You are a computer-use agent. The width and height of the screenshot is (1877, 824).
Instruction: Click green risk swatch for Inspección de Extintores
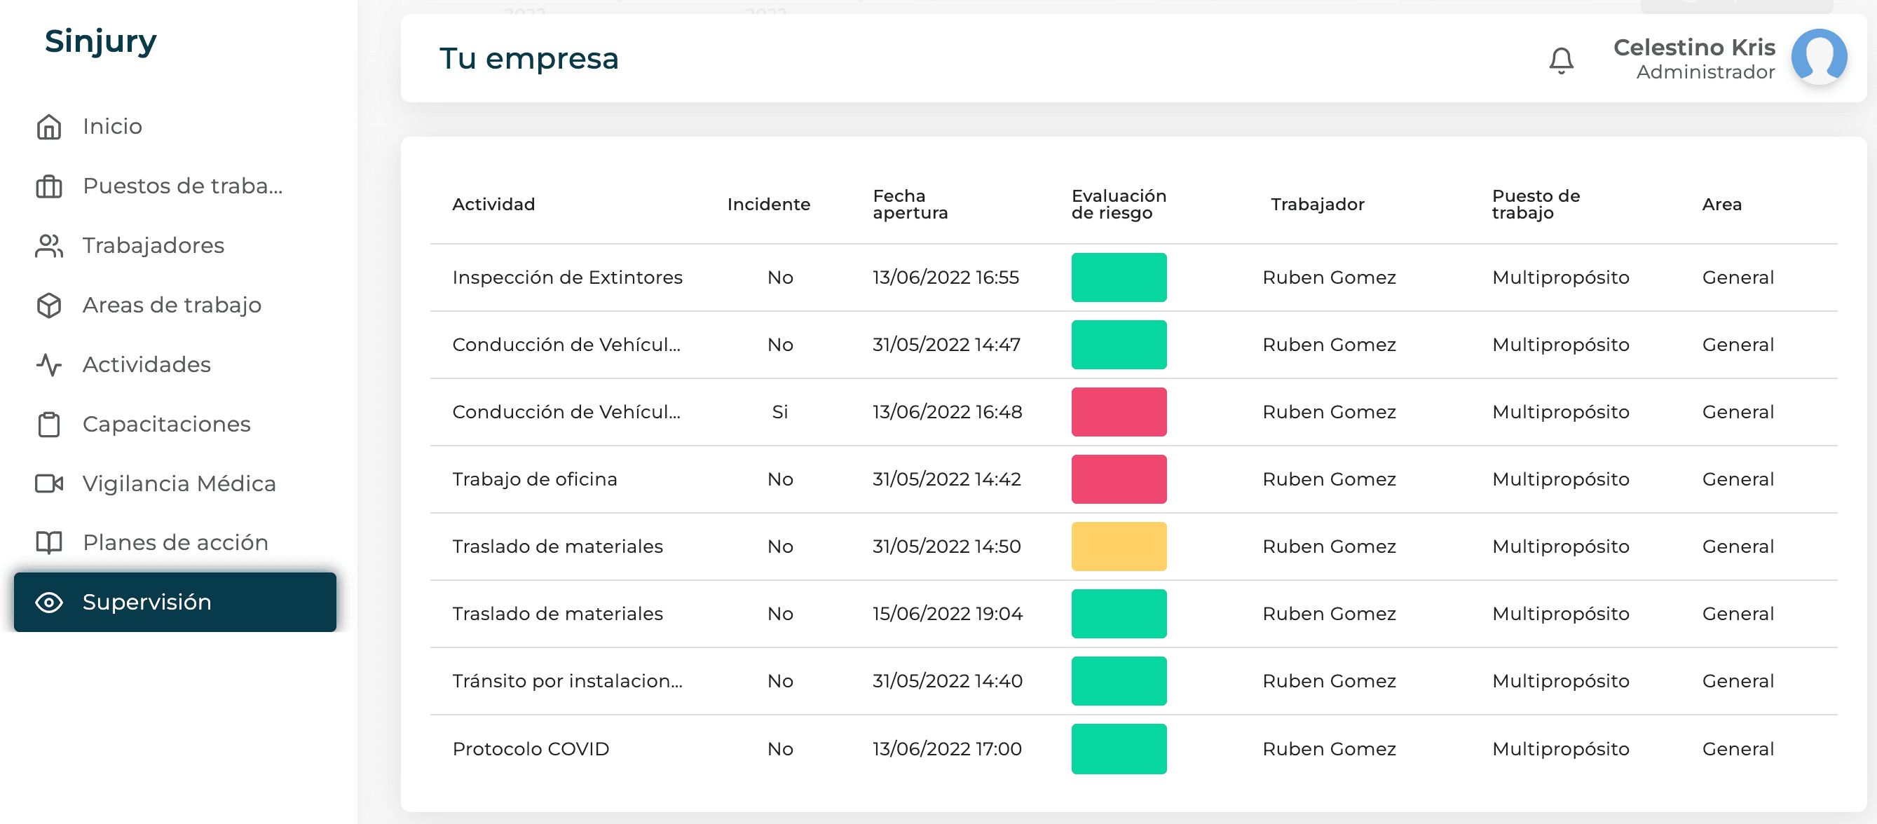coord(1119,277)
